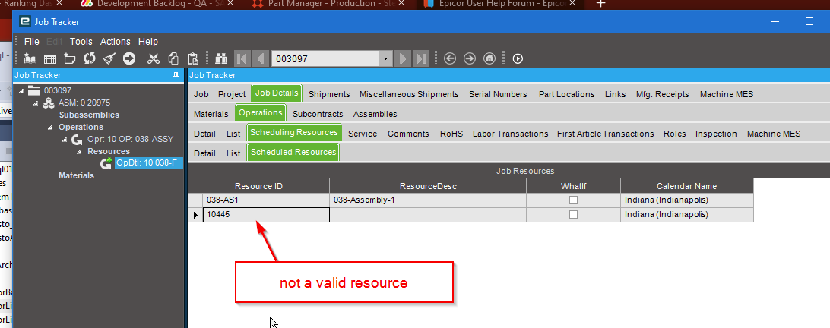Open the Labor Transactions tab
The width and height of the screenshot is (830, 328).
510,134
